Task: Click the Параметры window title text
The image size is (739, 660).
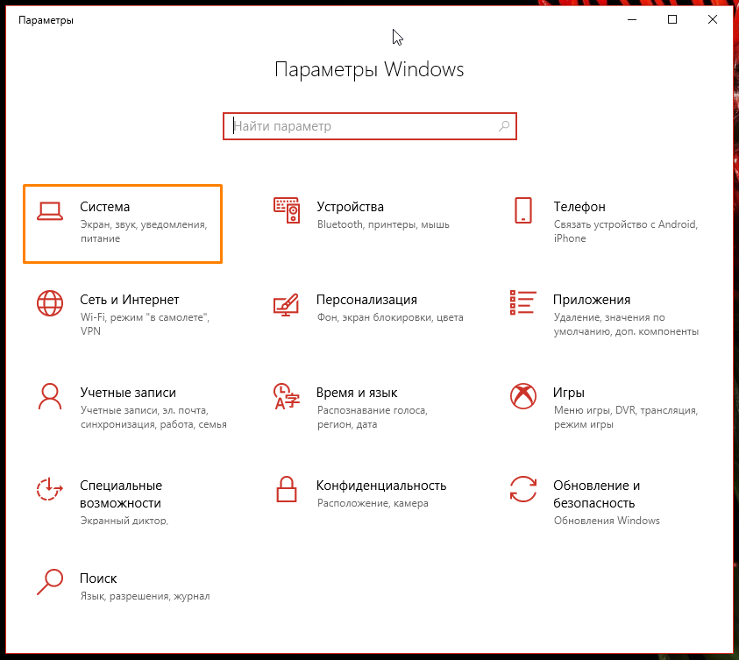Action: [x=46, y=20]
